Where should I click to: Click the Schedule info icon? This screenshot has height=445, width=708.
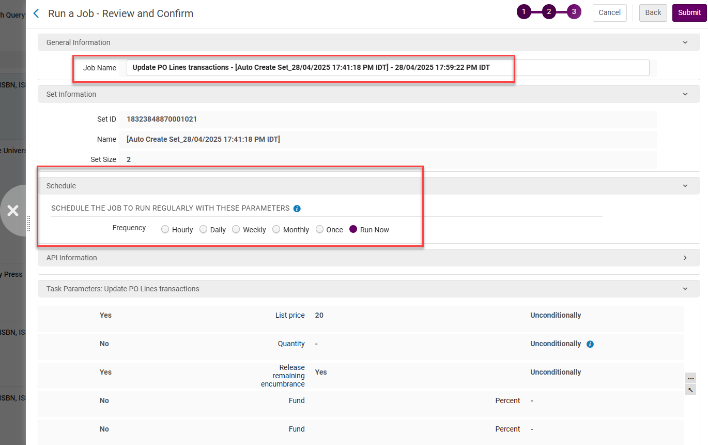(x=297, y=209)
